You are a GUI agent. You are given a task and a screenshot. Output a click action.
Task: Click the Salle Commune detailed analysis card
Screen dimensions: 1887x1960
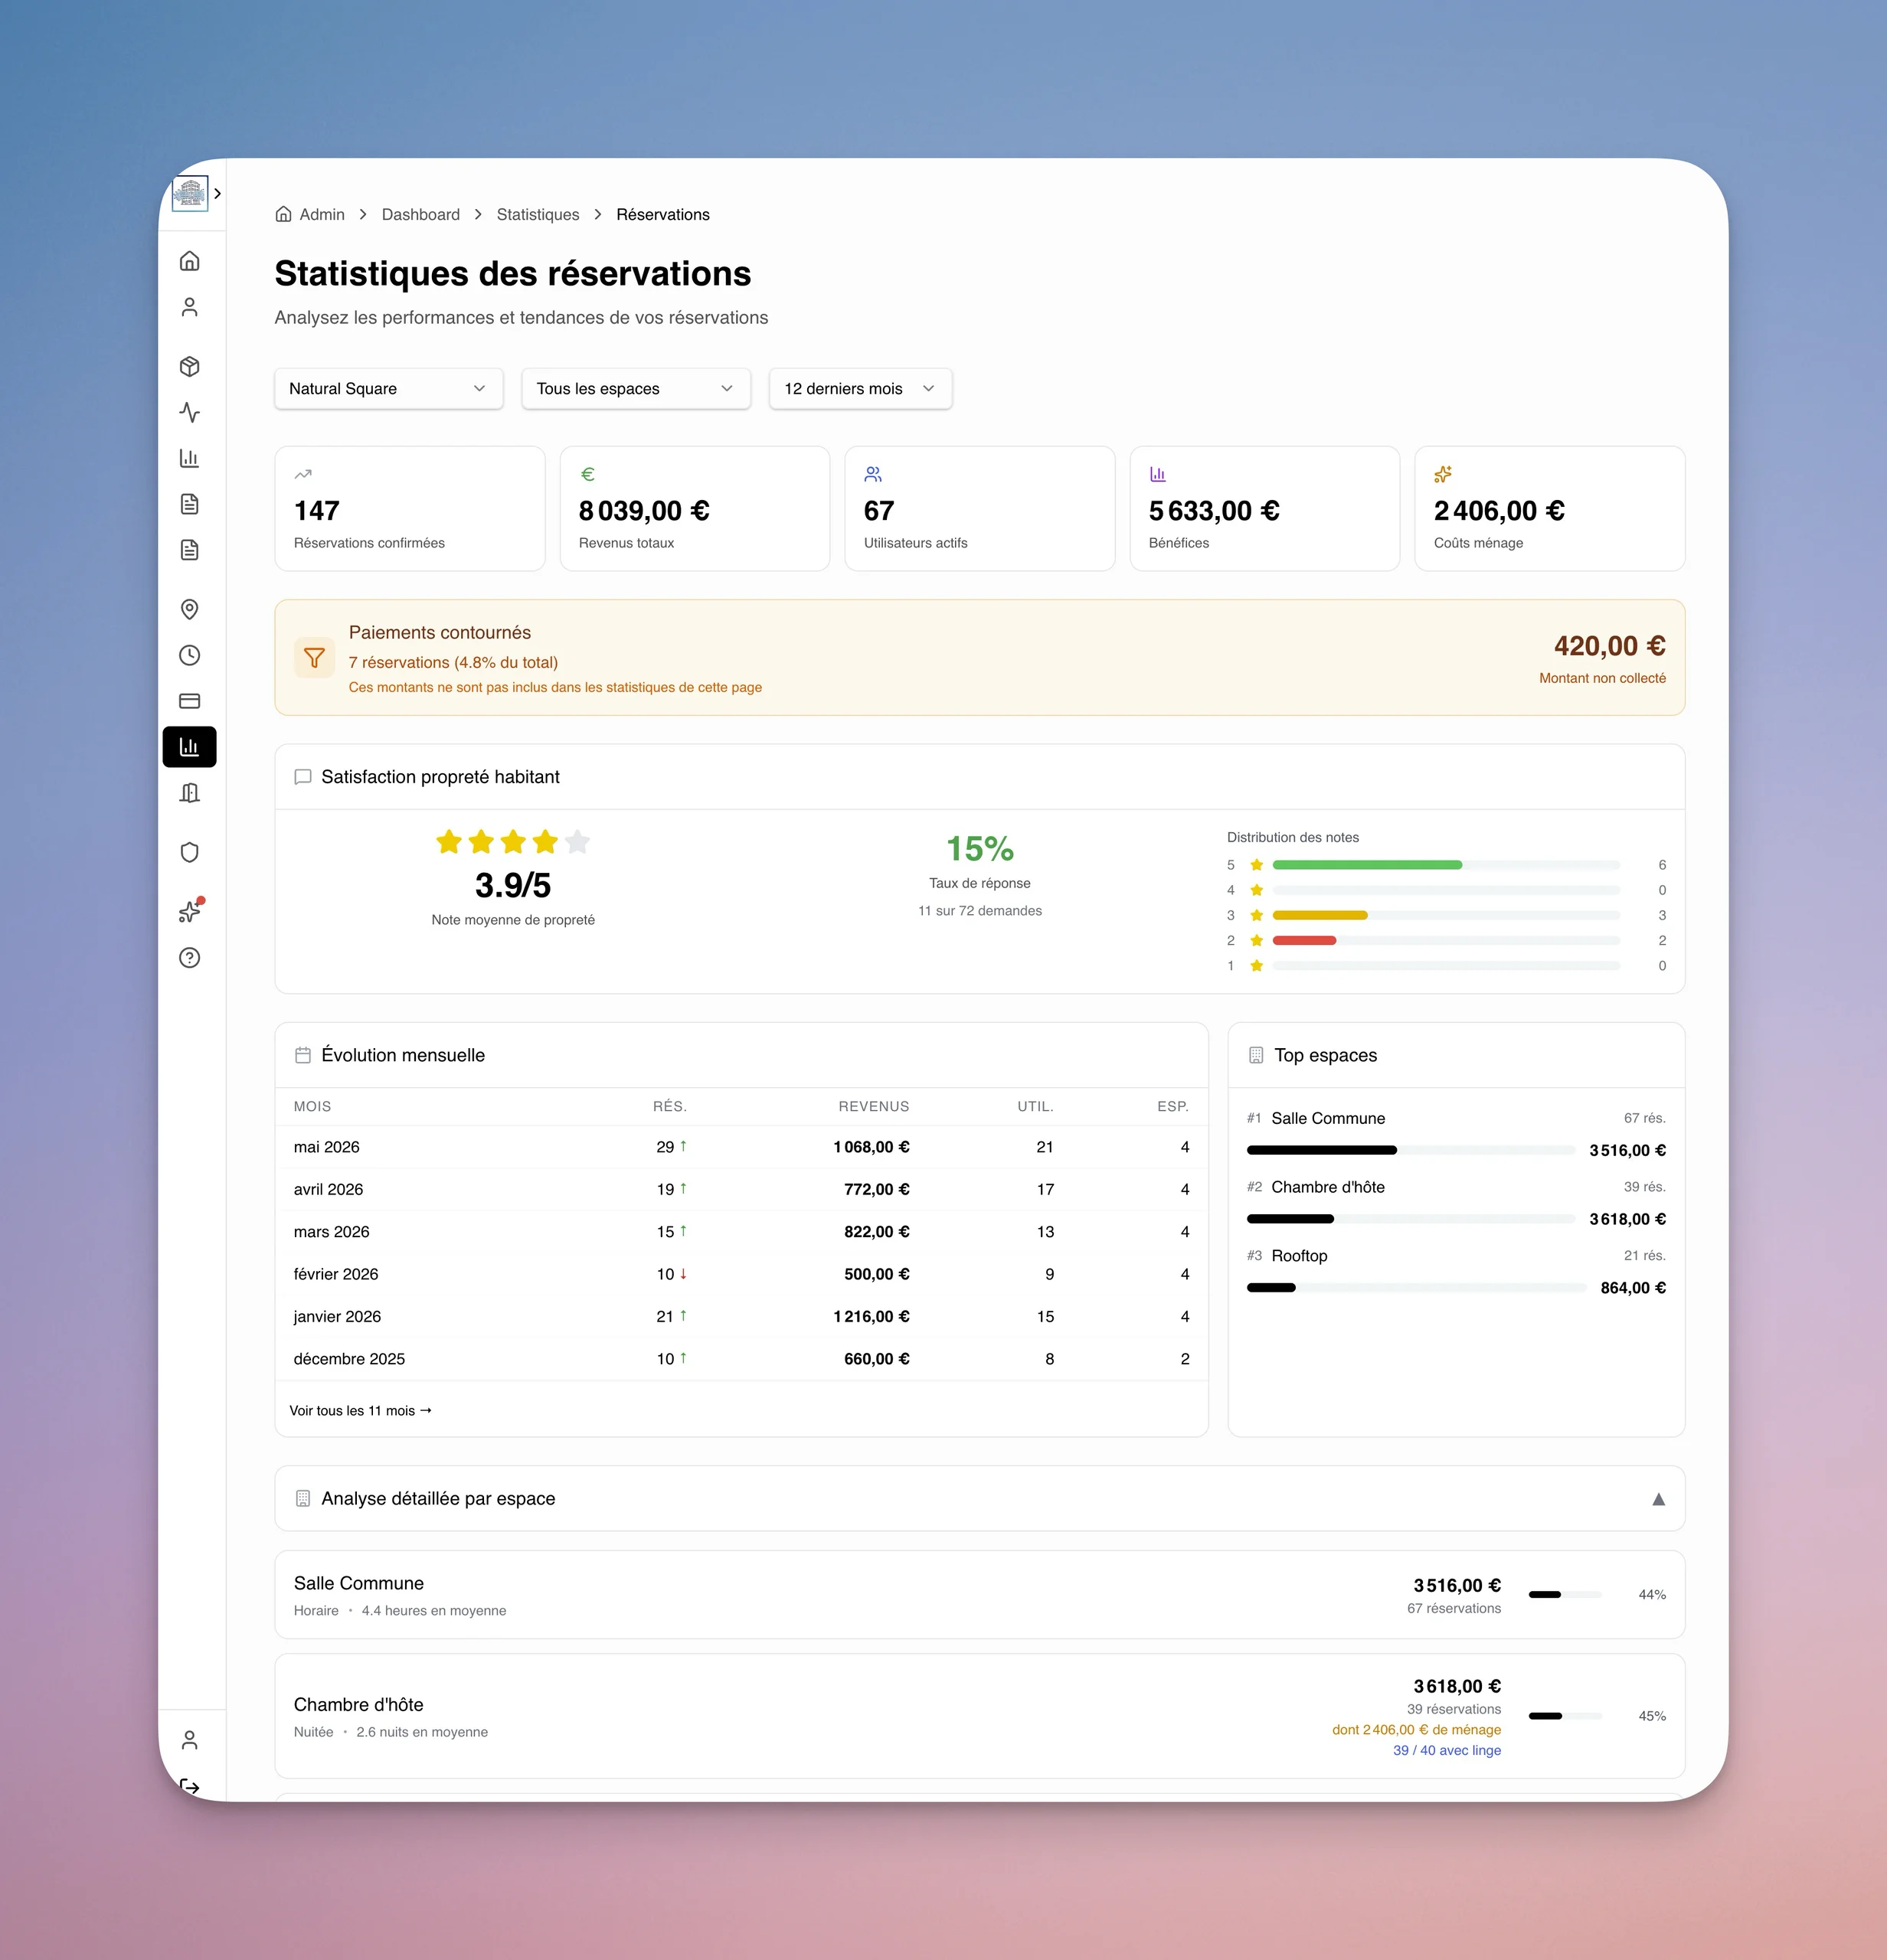[980, 1595]
